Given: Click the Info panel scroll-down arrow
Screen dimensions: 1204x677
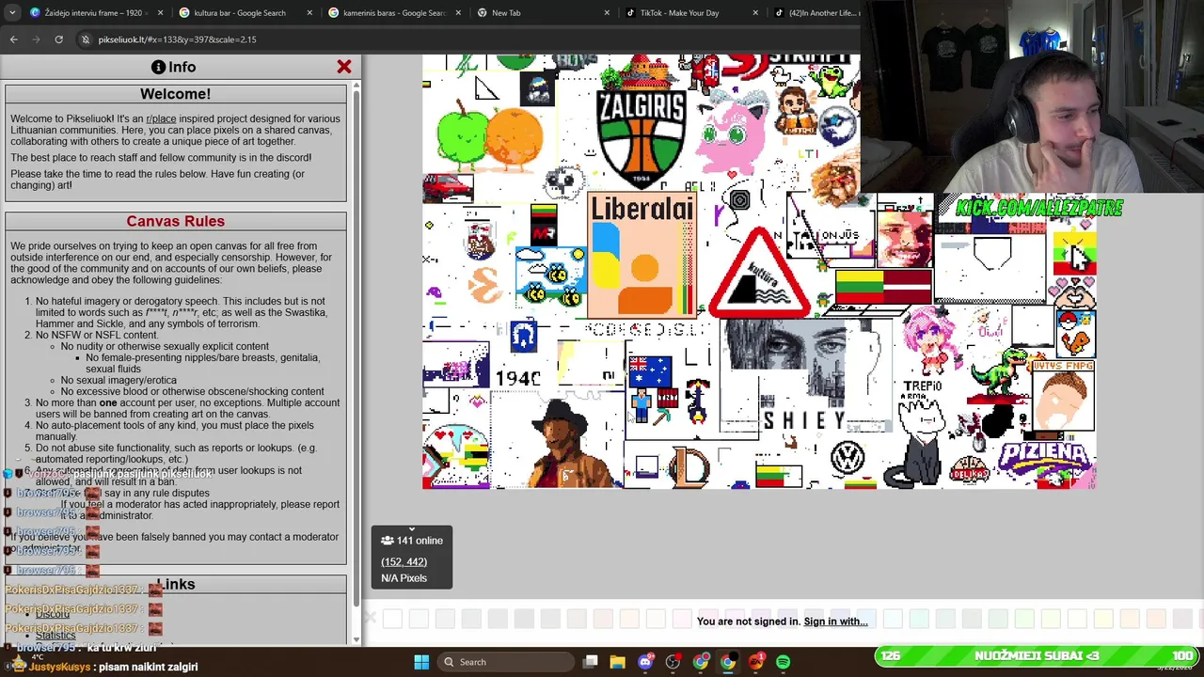Looking at the screenshot, I should [x=356, y=639].
